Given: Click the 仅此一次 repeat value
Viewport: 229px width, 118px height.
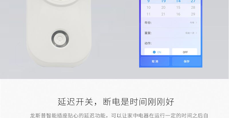Looking at the screenshot, I should [x=190, y=33].
